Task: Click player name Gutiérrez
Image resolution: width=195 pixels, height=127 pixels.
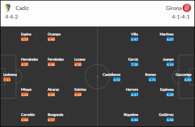Action: 166,115
